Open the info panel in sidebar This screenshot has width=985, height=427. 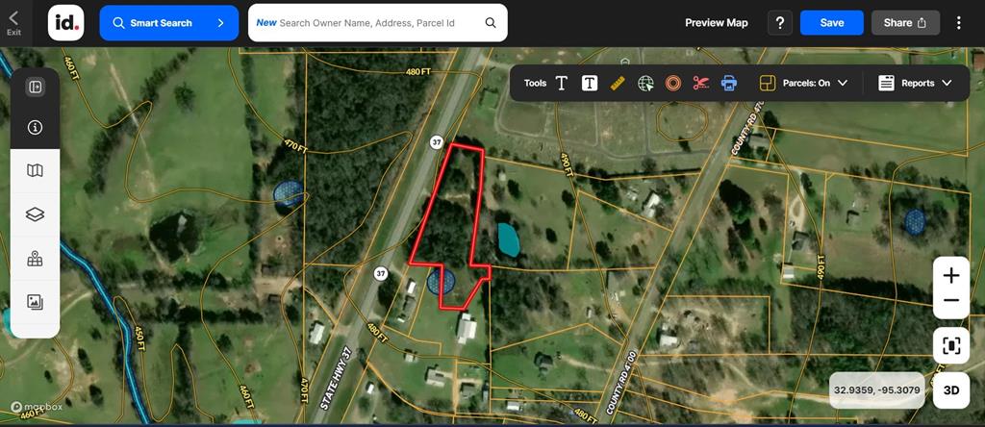(x=36, y=128)
